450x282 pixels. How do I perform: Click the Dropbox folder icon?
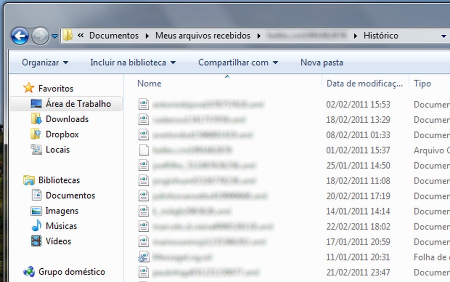pyautogui.click(x=36, y=134)
